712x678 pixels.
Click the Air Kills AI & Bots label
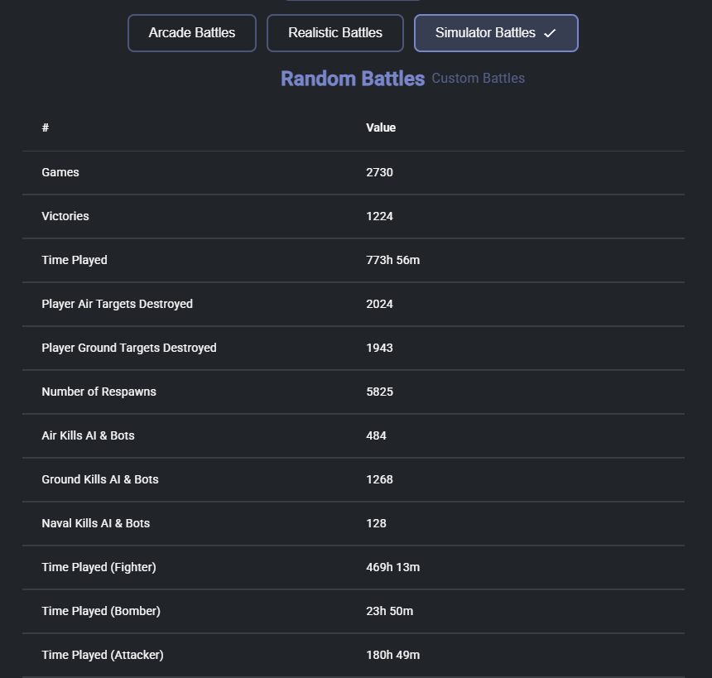[88, 435]
